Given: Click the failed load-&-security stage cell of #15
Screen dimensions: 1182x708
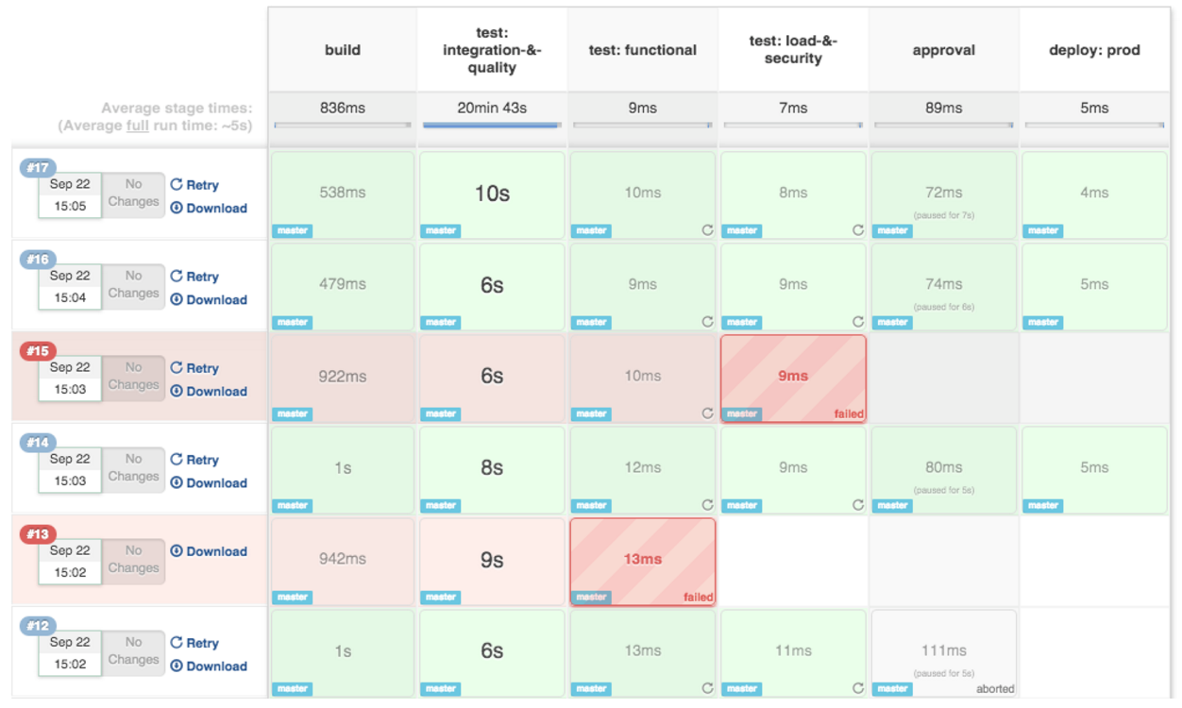Looking at the screenshot, I should (x=793, y=377).
